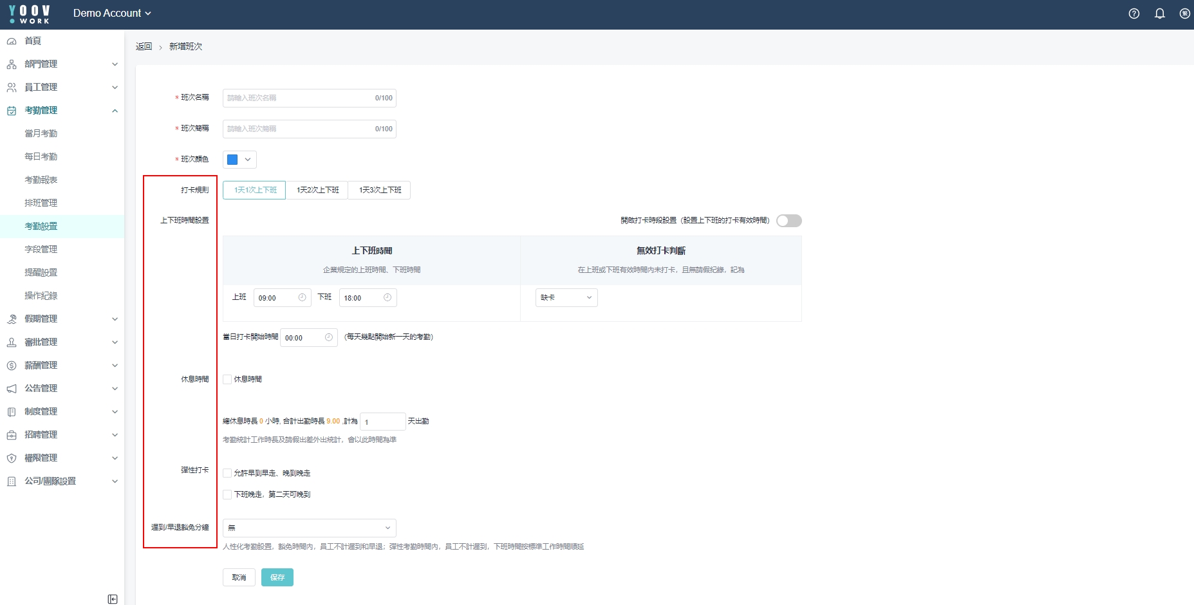1194x605 pixels.
Task: Click the help question mark icon
Action: pyautogui.click(x=1134, y=14)
